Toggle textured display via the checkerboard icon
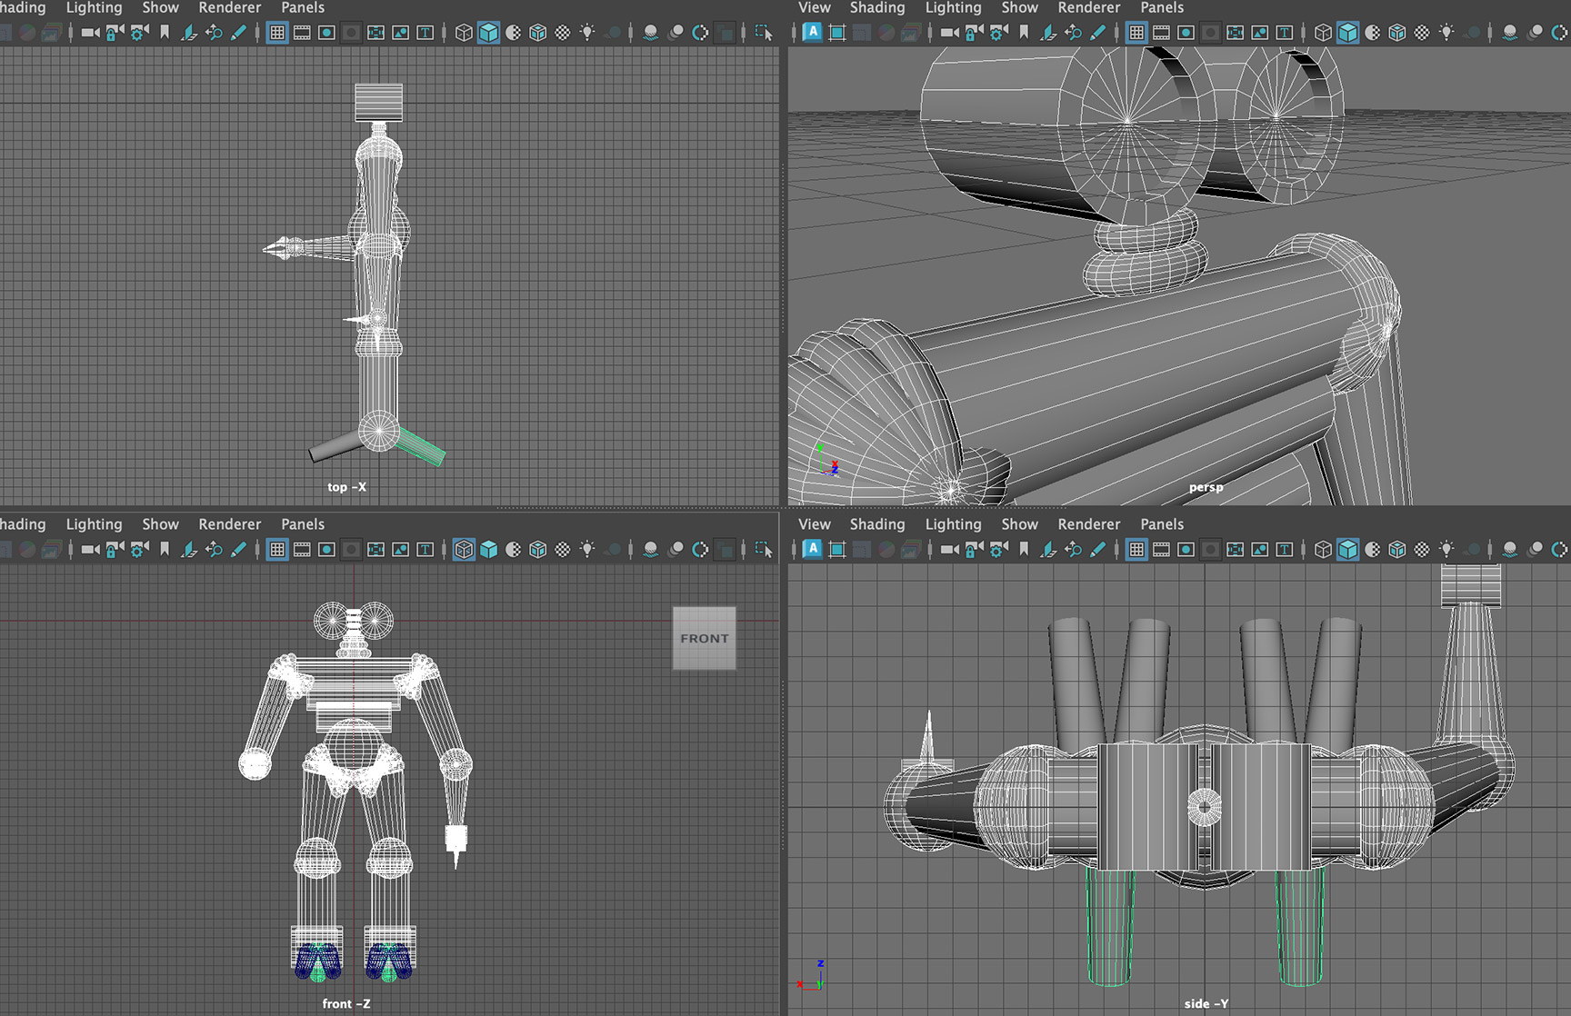Viewport: 1571px width, 1016px height. point(1423,32)
